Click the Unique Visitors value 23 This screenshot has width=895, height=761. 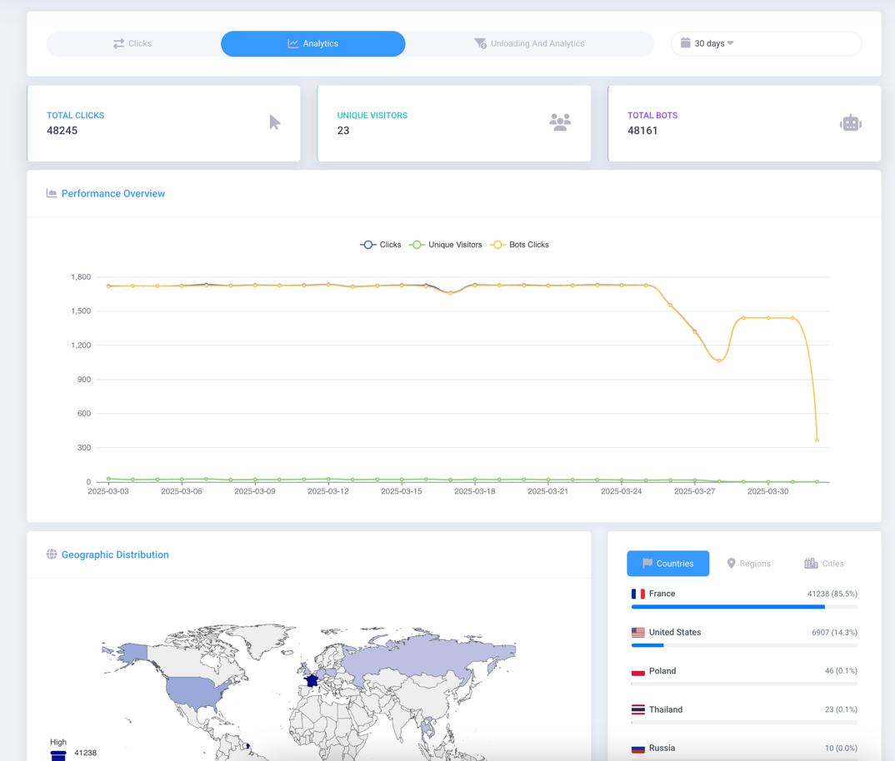coord(343,131)
